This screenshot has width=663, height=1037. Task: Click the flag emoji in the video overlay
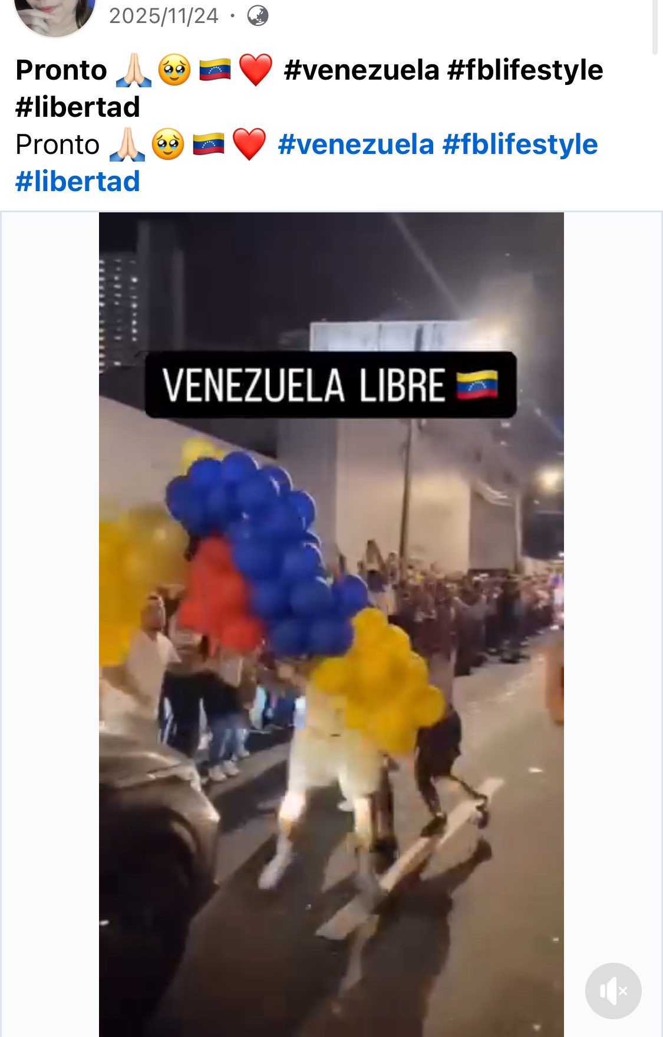477,385
